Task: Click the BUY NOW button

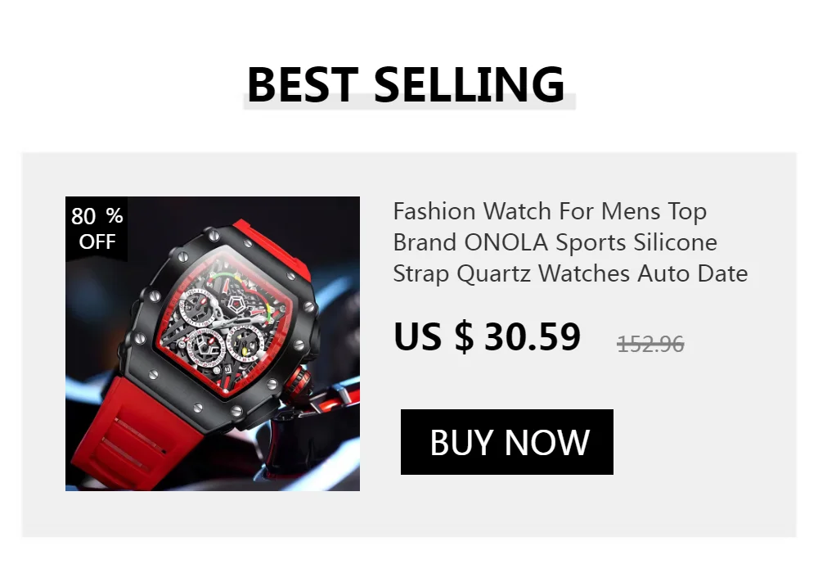Action: pyautogui.click(x=506, y=442)
